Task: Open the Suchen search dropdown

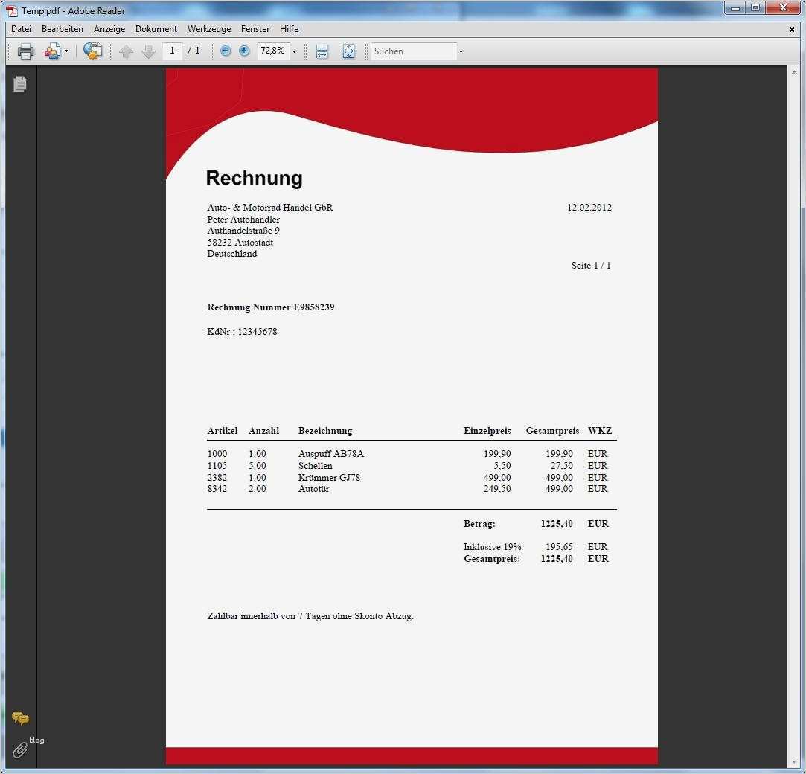Action: pos(461,51)
